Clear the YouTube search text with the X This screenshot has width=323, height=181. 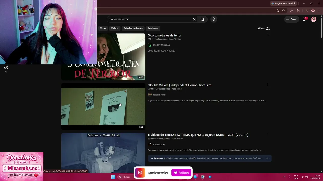[194, 19]
